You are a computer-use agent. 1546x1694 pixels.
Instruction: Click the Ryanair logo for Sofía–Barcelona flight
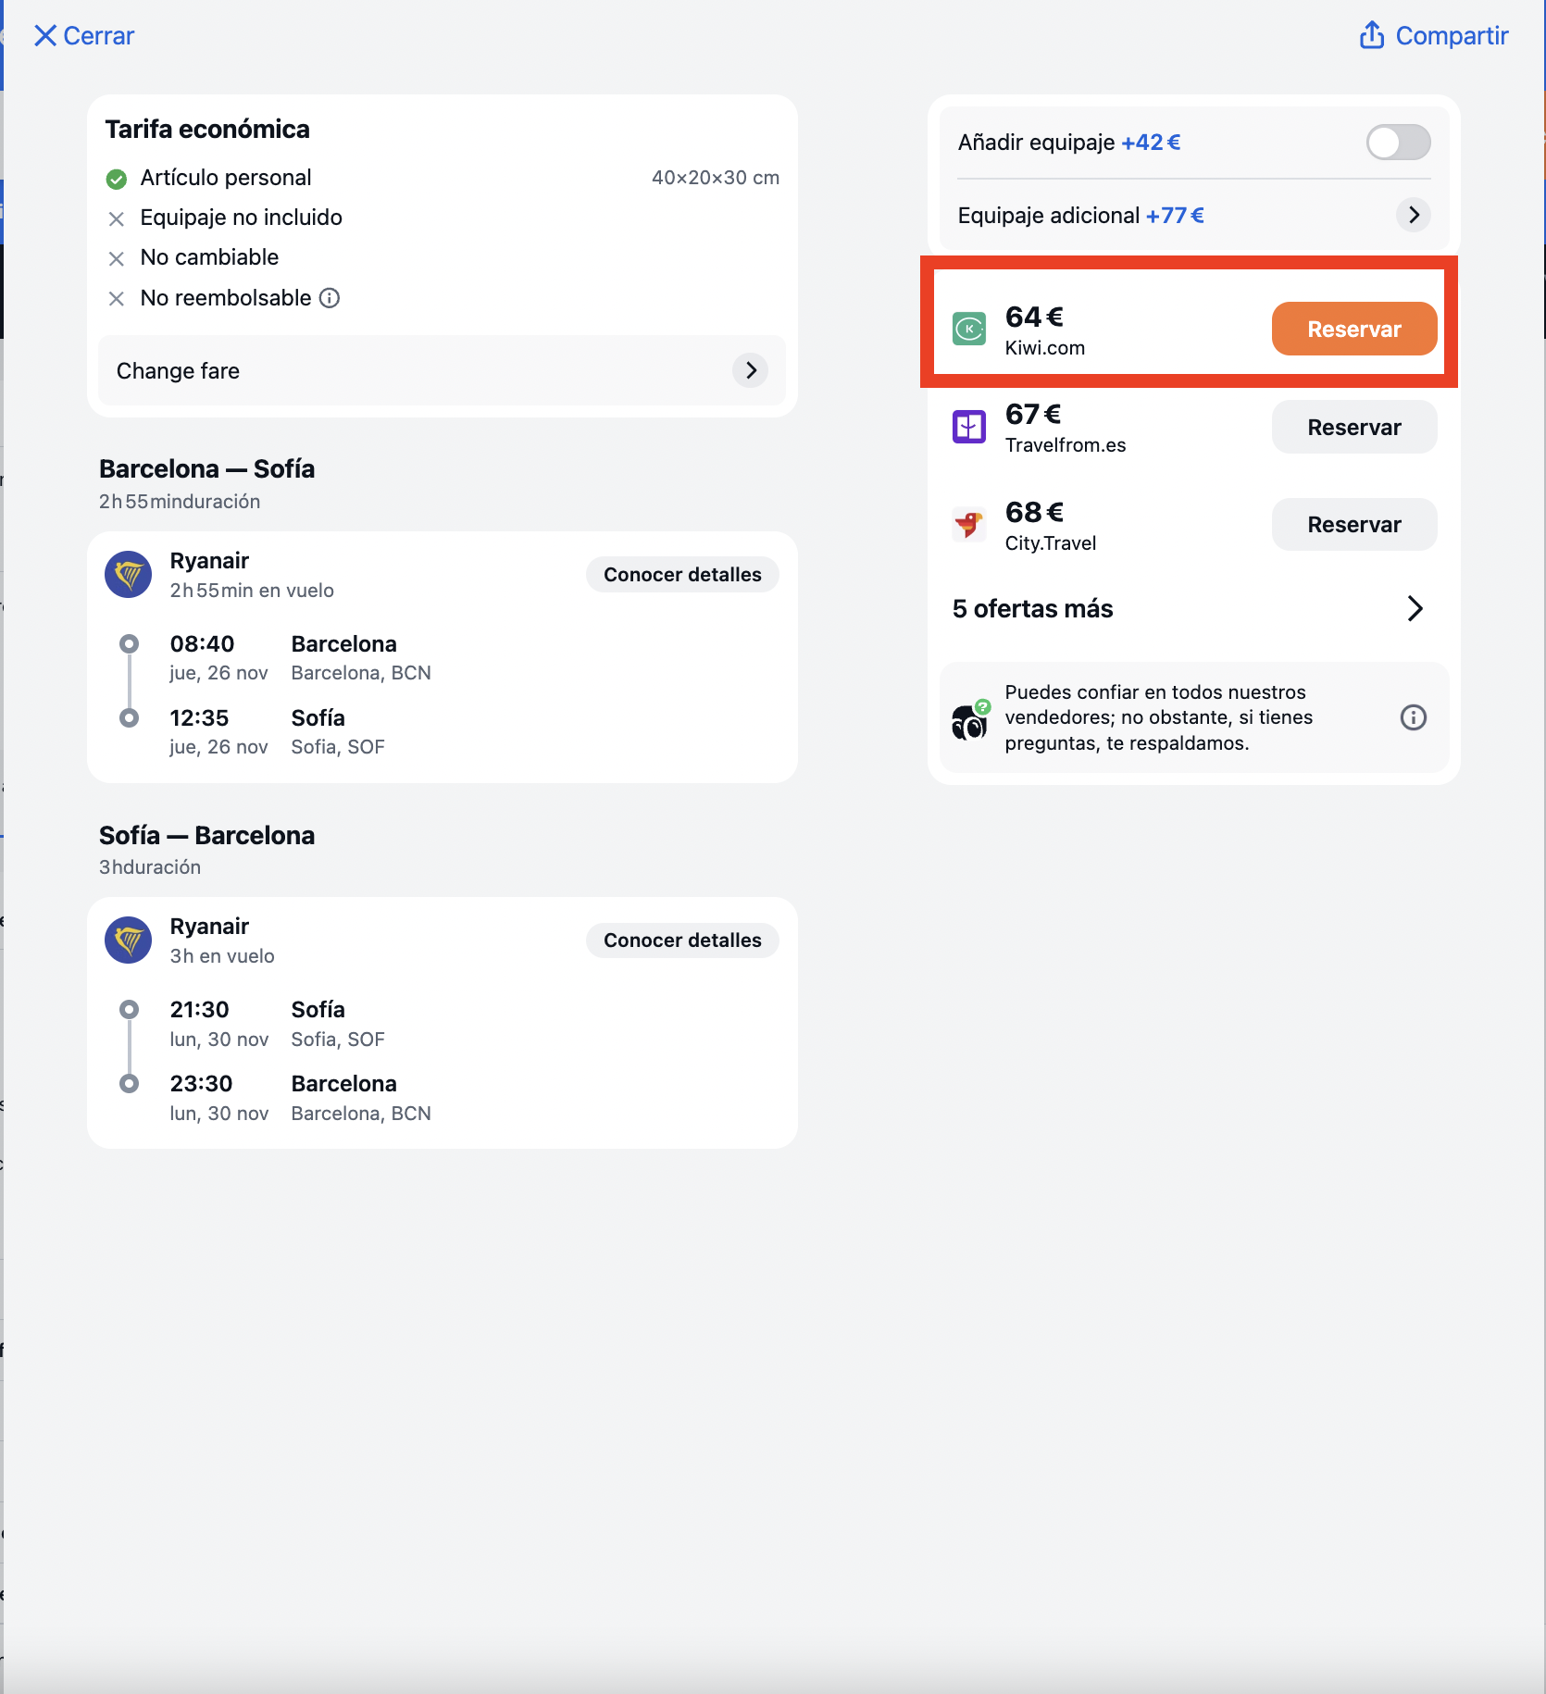129,940
